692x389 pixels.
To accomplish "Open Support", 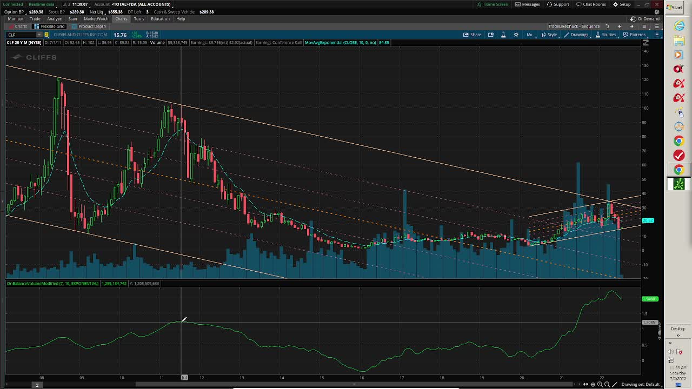I will pyautogui.click(x=558, y=4).
